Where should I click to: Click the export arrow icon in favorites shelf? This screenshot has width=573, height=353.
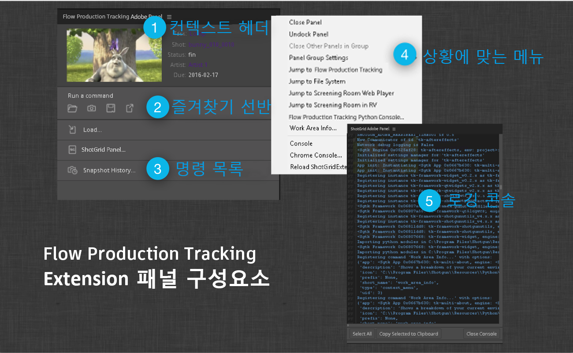click(x=130, y=108)
